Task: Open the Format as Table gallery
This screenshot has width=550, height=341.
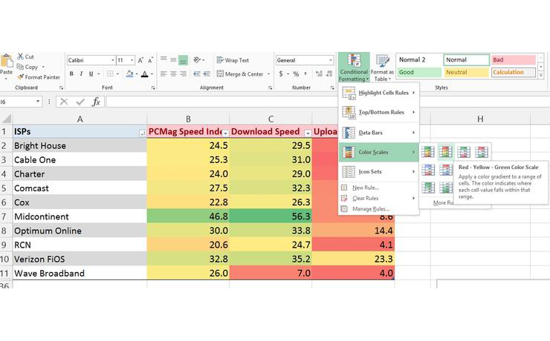Action: tap(382, 67)
